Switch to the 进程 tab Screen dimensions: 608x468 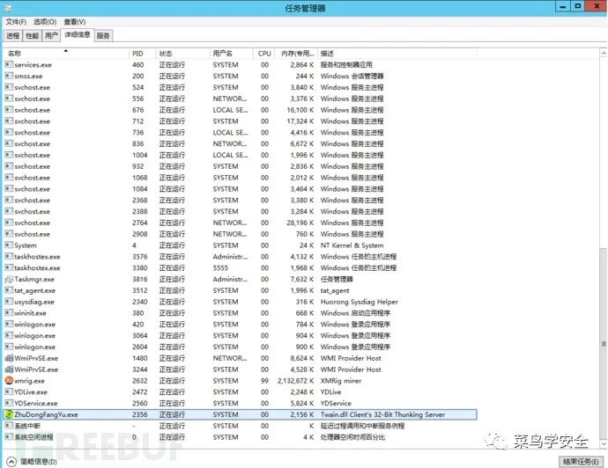point(13,35)
